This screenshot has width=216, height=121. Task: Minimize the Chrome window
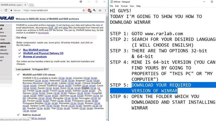89,2
